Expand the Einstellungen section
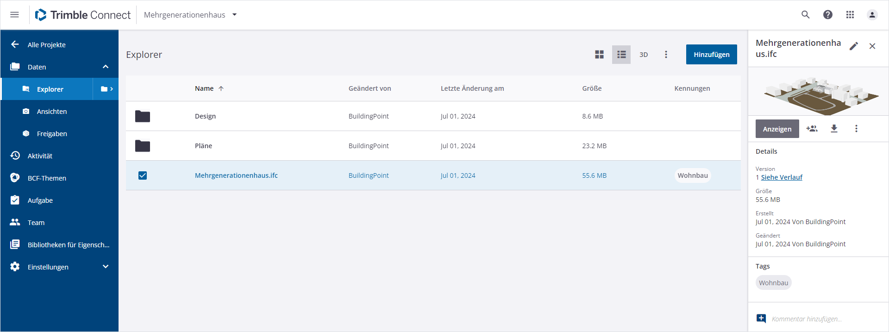Screen dimensions: 889x332 [x=106, y=267]
